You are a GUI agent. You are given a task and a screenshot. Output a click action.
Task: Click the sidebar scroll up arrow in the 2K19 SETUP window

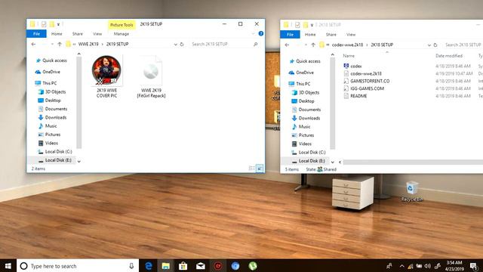tap(78, 54)
